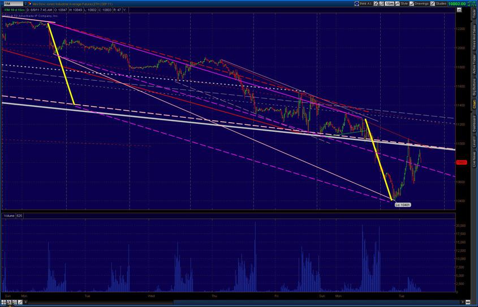This screenshot has height=307, width=478.
Task: Select the 15m timeframe button
Action: click(390, 3)
